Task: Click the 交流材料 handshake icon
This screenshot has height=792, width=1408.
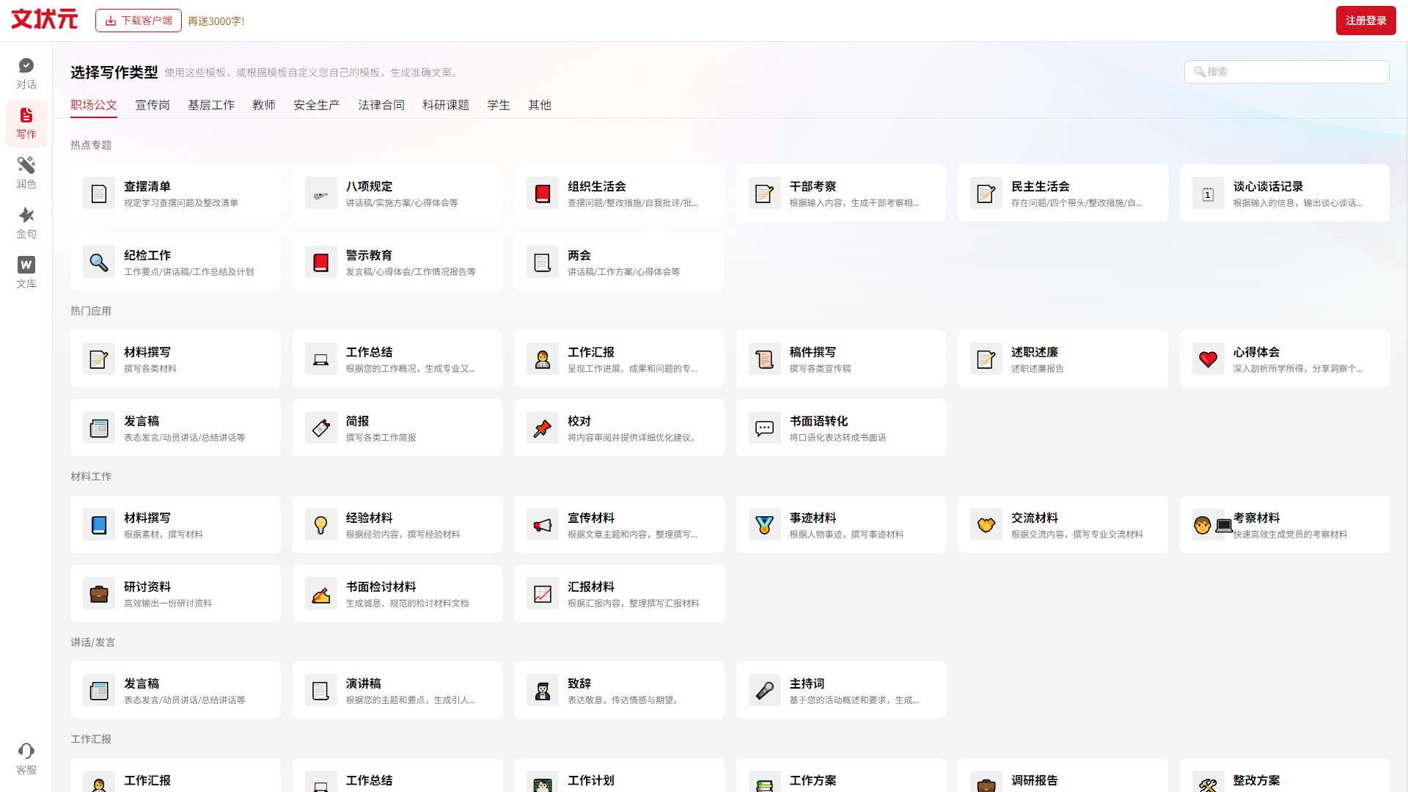Action: [986, 525]
